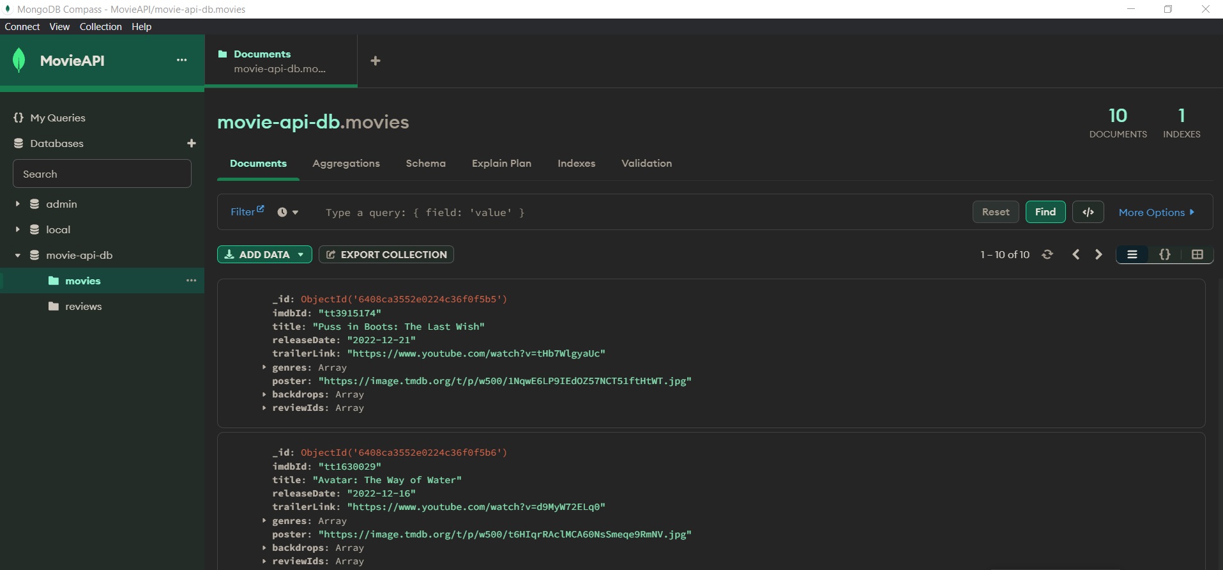Screen dimensions: 1223x570
Task: Click EXPORT COLLECTION button
Action: [x=386, y=254]
